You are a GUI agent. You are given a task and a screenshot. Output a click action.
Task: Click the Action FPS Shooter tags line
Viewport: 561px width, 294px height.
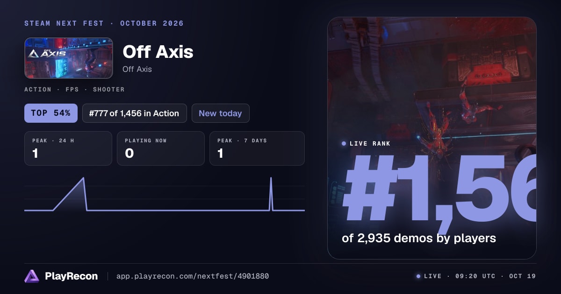tap(74, 89)
